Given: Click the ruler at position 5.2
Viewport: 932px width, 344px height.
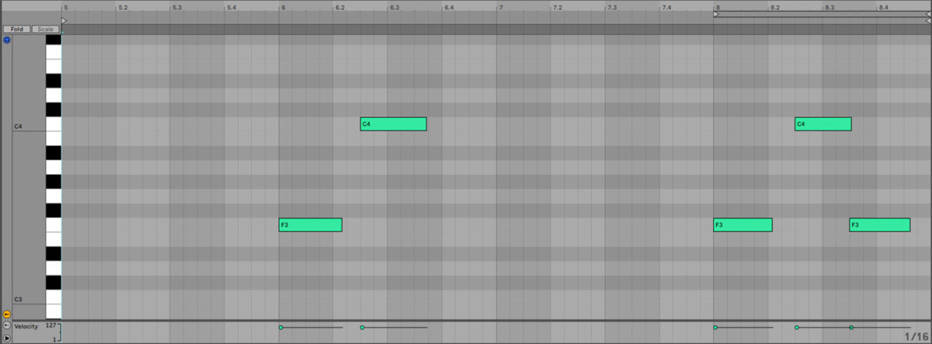Looking at the screenshot, I should pos(123,8).
